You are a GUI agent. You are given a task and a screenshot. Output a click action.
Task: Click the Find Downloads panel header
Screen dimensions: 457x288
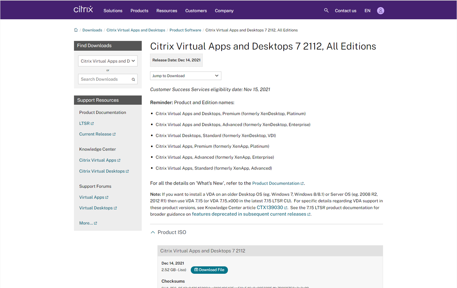(108, 46)
